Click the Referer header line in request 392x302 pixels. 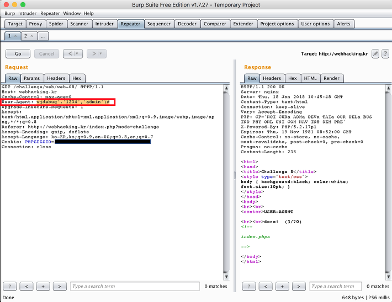(x=80, y=127)
